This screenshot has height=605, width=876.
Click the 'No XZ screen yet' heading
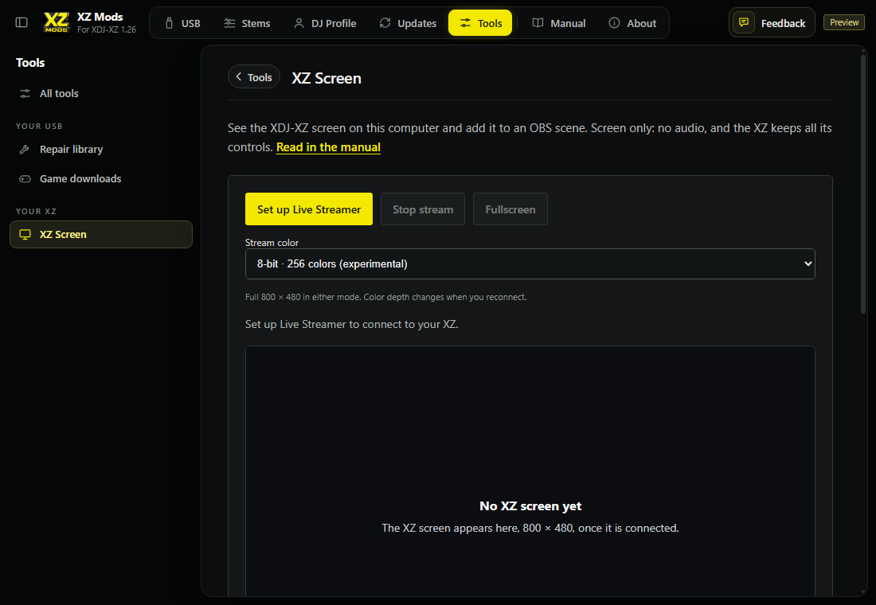point(530,506)
